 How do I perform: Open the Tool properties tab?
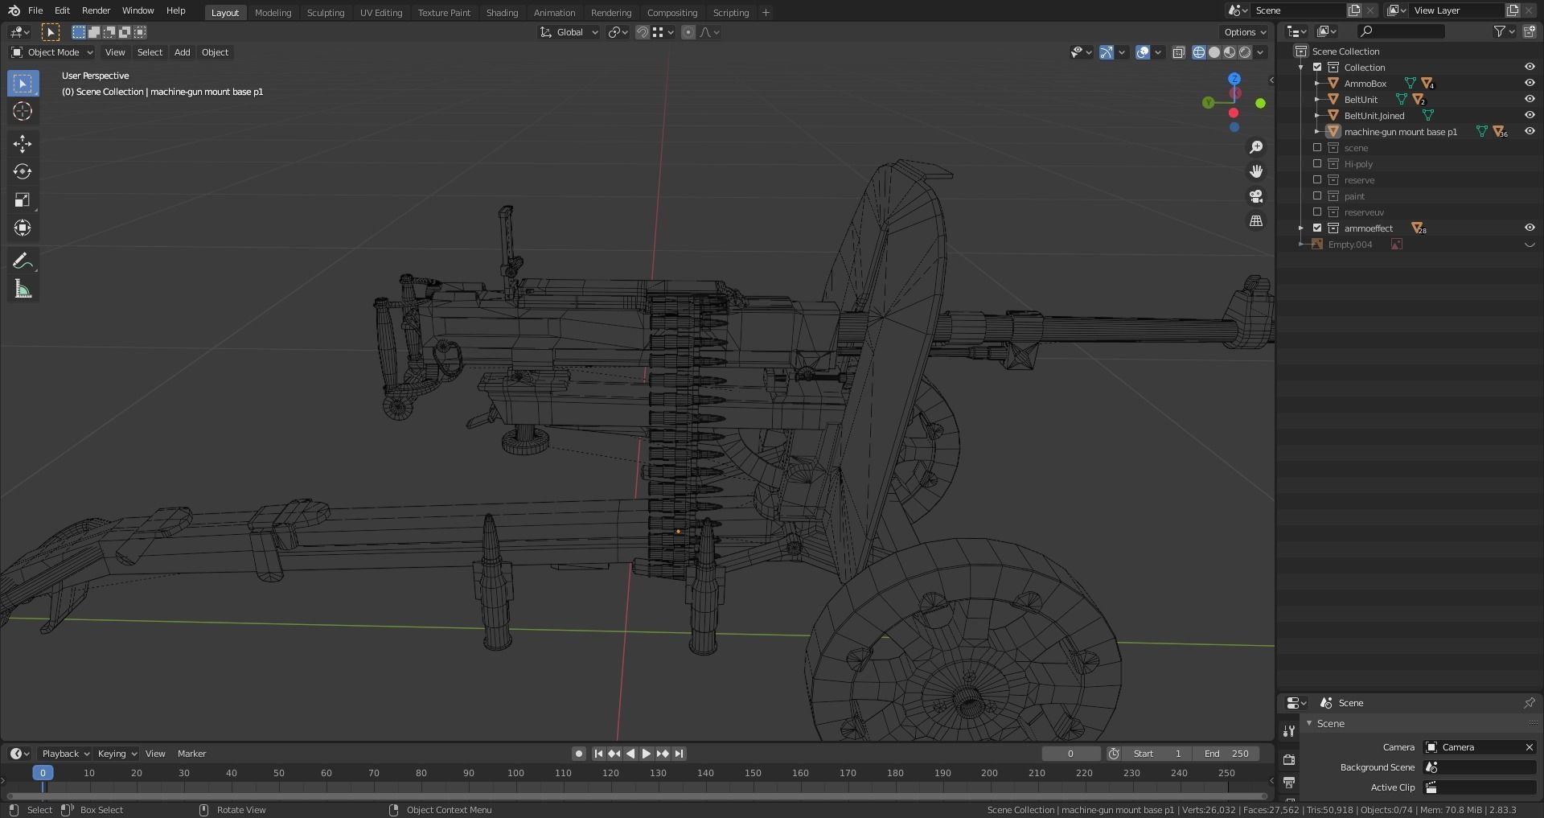pyautogui.click(x=1289, y=731)
